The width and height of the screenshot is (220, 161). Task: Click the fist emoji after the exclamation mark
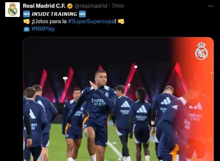(x=121, y=21)
